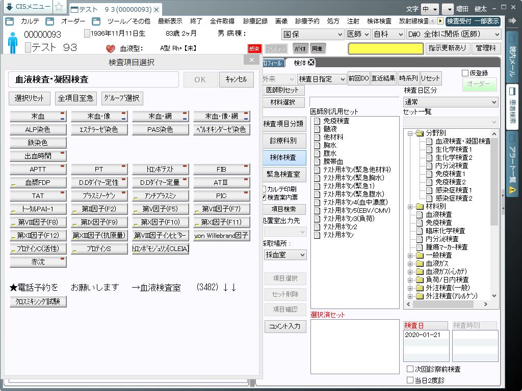Click the blue patient figure icon
The height and width of the screenshot is (391, 522).
click(x=13, y=43)
